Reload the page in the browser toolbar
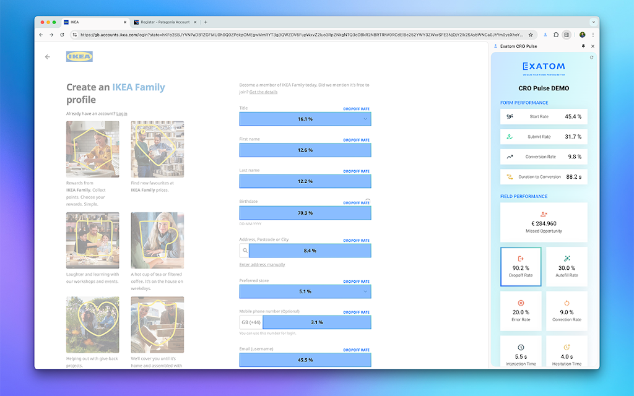 62,35
